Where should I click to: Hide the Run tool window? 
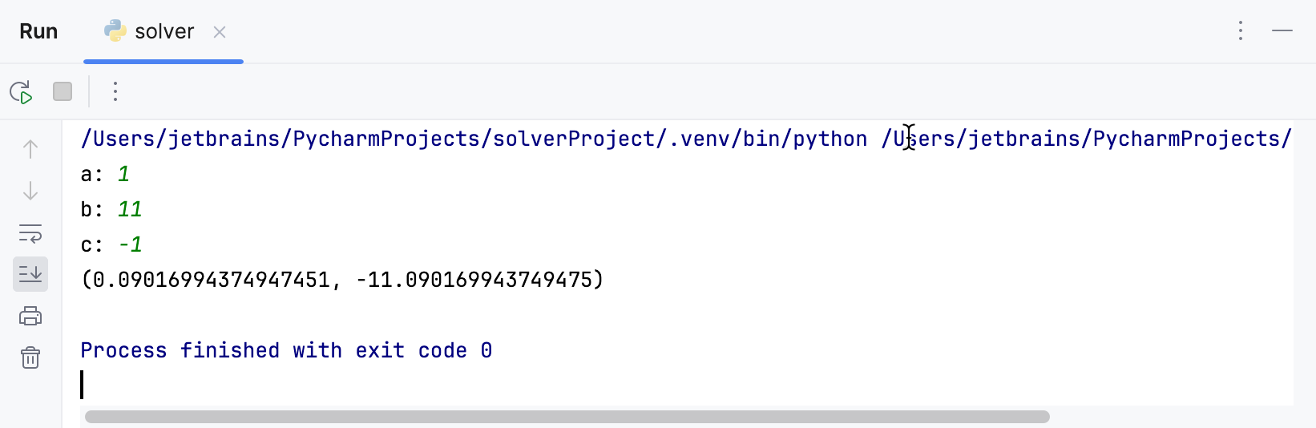1282,31
